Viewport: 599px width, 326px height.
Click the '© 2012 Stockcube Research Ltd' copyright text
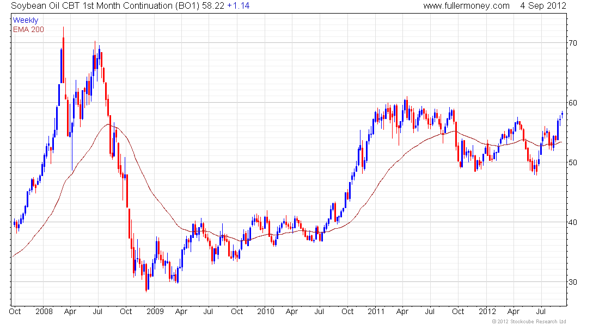click(529, 322)
